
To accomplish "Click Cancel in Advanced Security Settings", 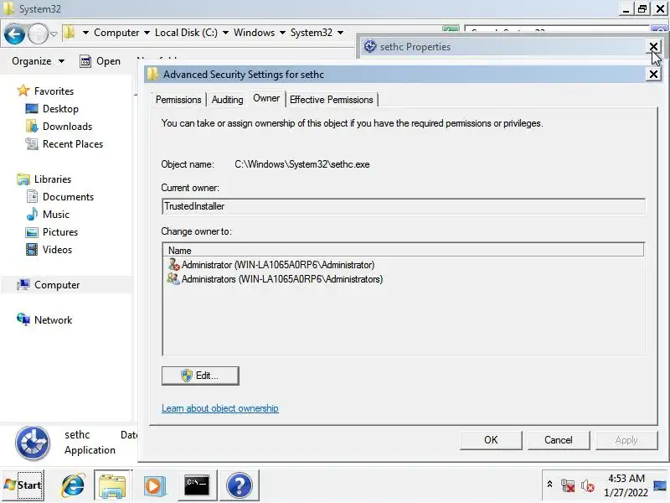I will pyautogui.click(x=558, y=440).
